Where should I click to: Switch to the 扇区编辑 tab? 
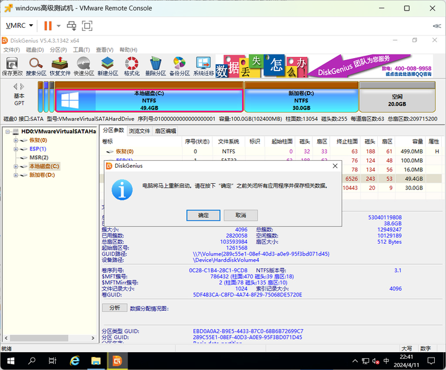click(165, 131)
